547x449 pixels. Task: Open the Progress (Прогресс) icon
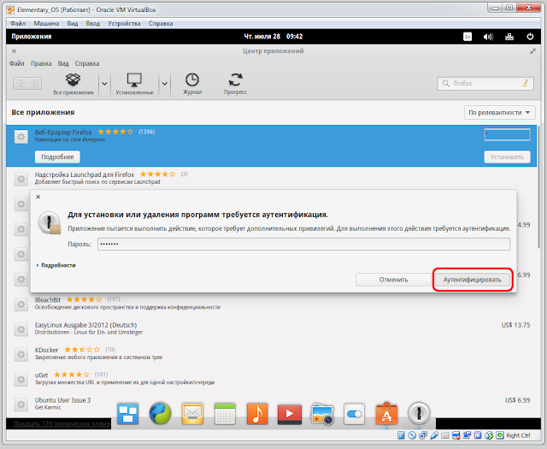coord(236,80)
